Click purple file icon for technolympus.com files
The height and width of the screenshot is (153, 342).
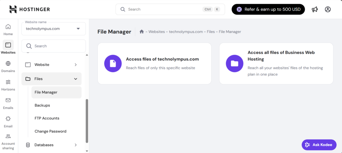click(x=113, y=64)
